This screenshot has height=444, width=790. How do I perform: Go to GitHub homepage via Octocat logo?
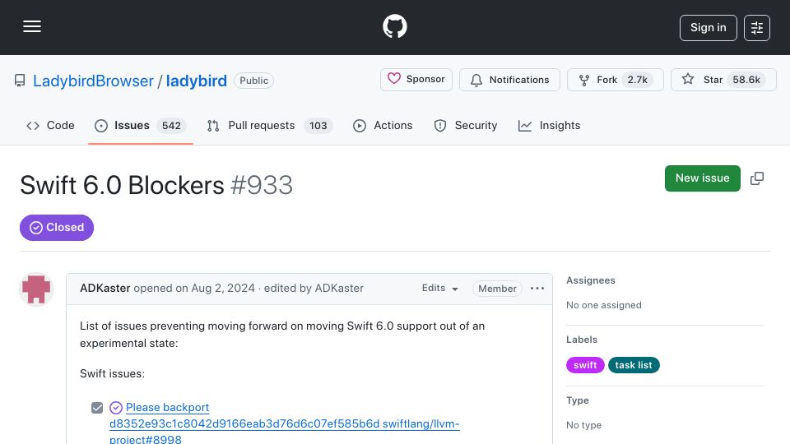click(394, 26)
